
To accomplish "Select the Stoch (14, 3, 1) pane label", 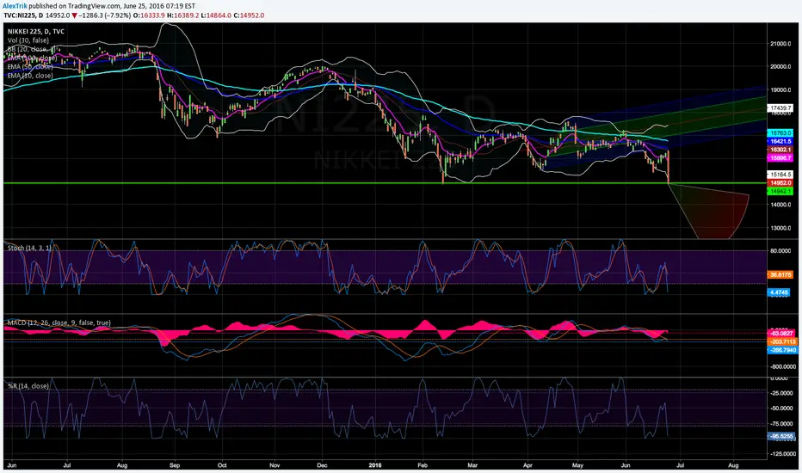I will point(29,248).
